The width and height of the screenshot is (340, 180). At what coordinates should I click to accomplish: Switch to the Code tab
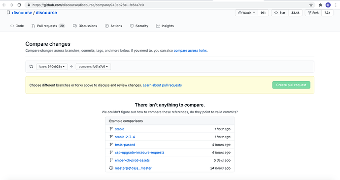point(17,26)
